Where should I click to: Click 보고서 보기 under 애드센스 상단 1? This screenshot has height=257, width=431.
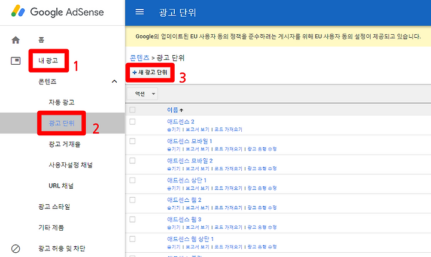point(198,188)
